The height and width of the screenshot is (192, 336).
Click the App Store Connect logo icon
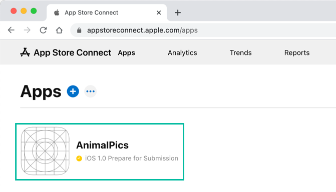pos(25,52)
